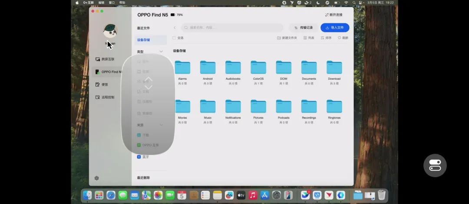469x204 pixels.
Task: Open Calendar from the Dock
Action: pos(182,195)
